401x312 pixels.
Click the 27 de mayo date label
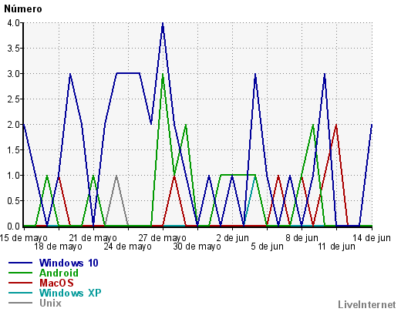tap(163, 238)
